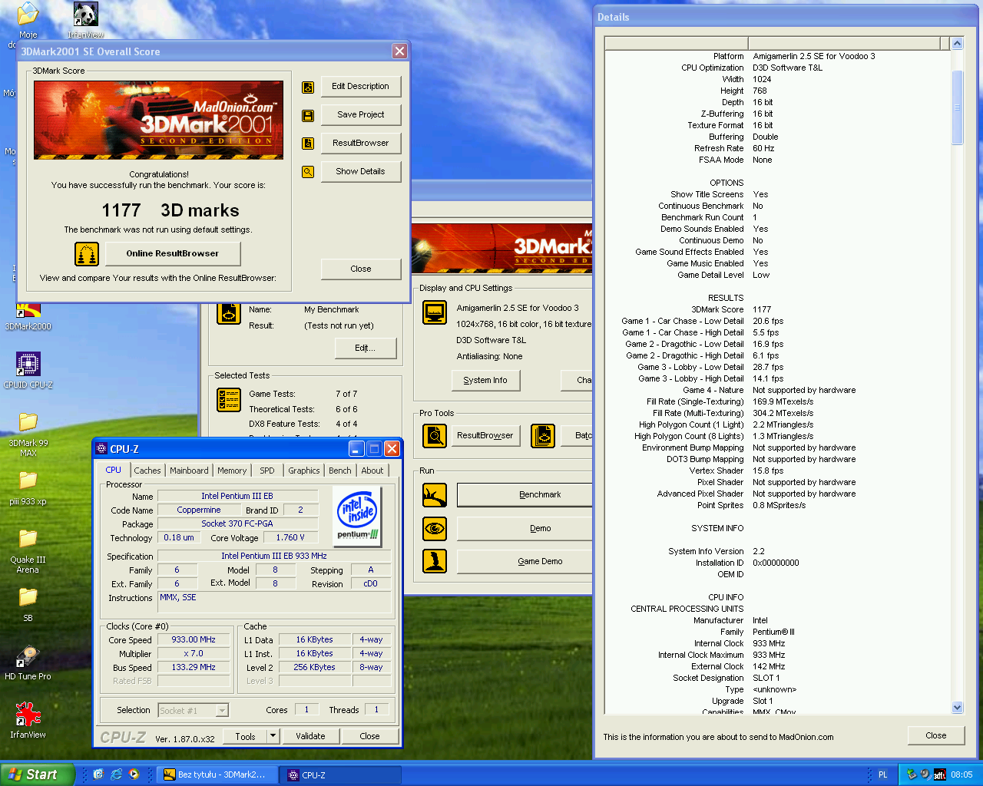This screenshot has width=983, height=786.
Task: Open the 3DMark 99 MAX folder
Action: pyautogui.click(x=28, y=434)
